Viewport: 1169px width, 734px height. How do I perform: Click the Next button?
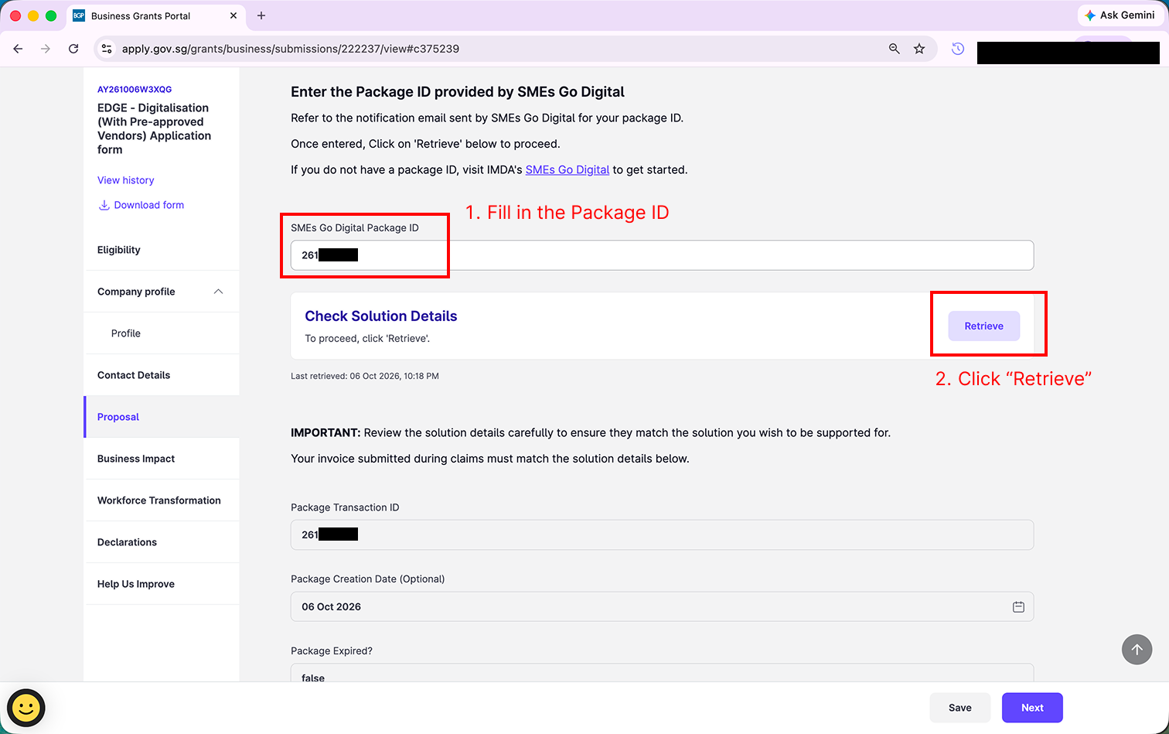1032,708
